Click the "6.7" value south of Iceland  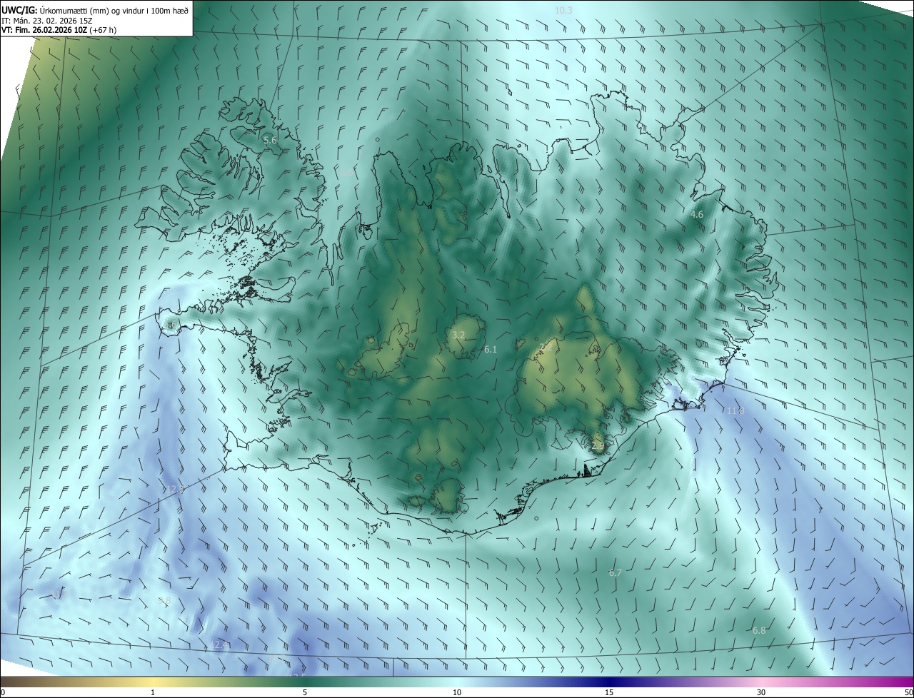click(615, 572)
